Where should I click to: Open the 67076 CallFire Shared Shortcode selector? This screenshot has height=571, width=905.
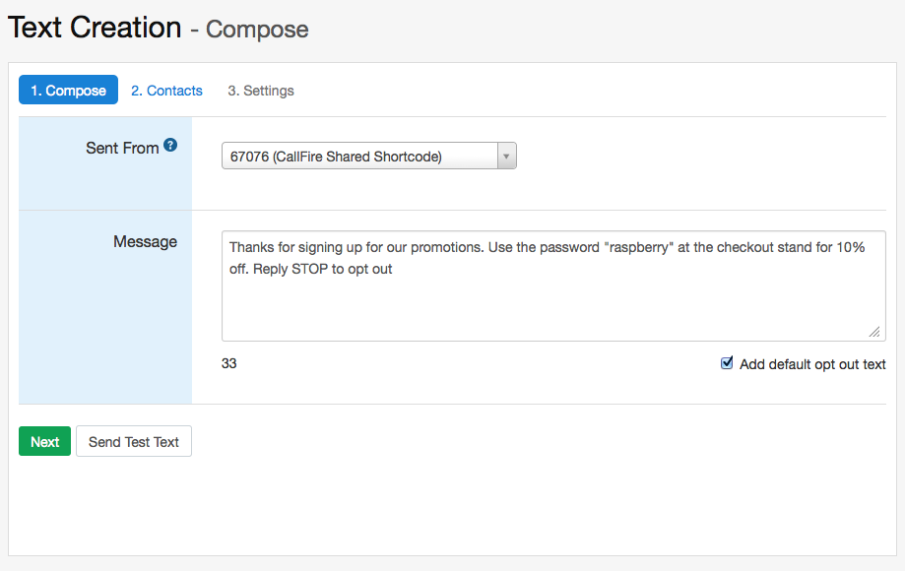(x=360, y=157)
